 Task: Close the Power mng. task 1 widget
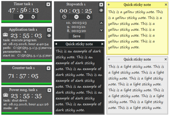49,90
